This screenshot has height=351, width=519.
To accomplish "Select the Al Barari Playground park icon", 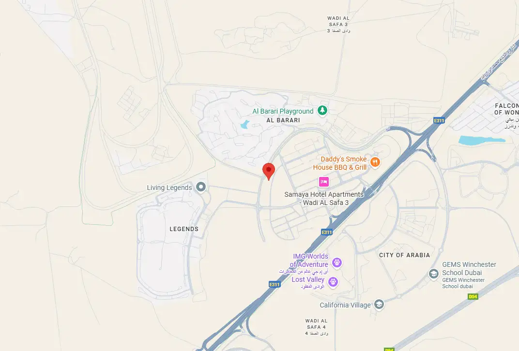I will [x=322, y=110].
